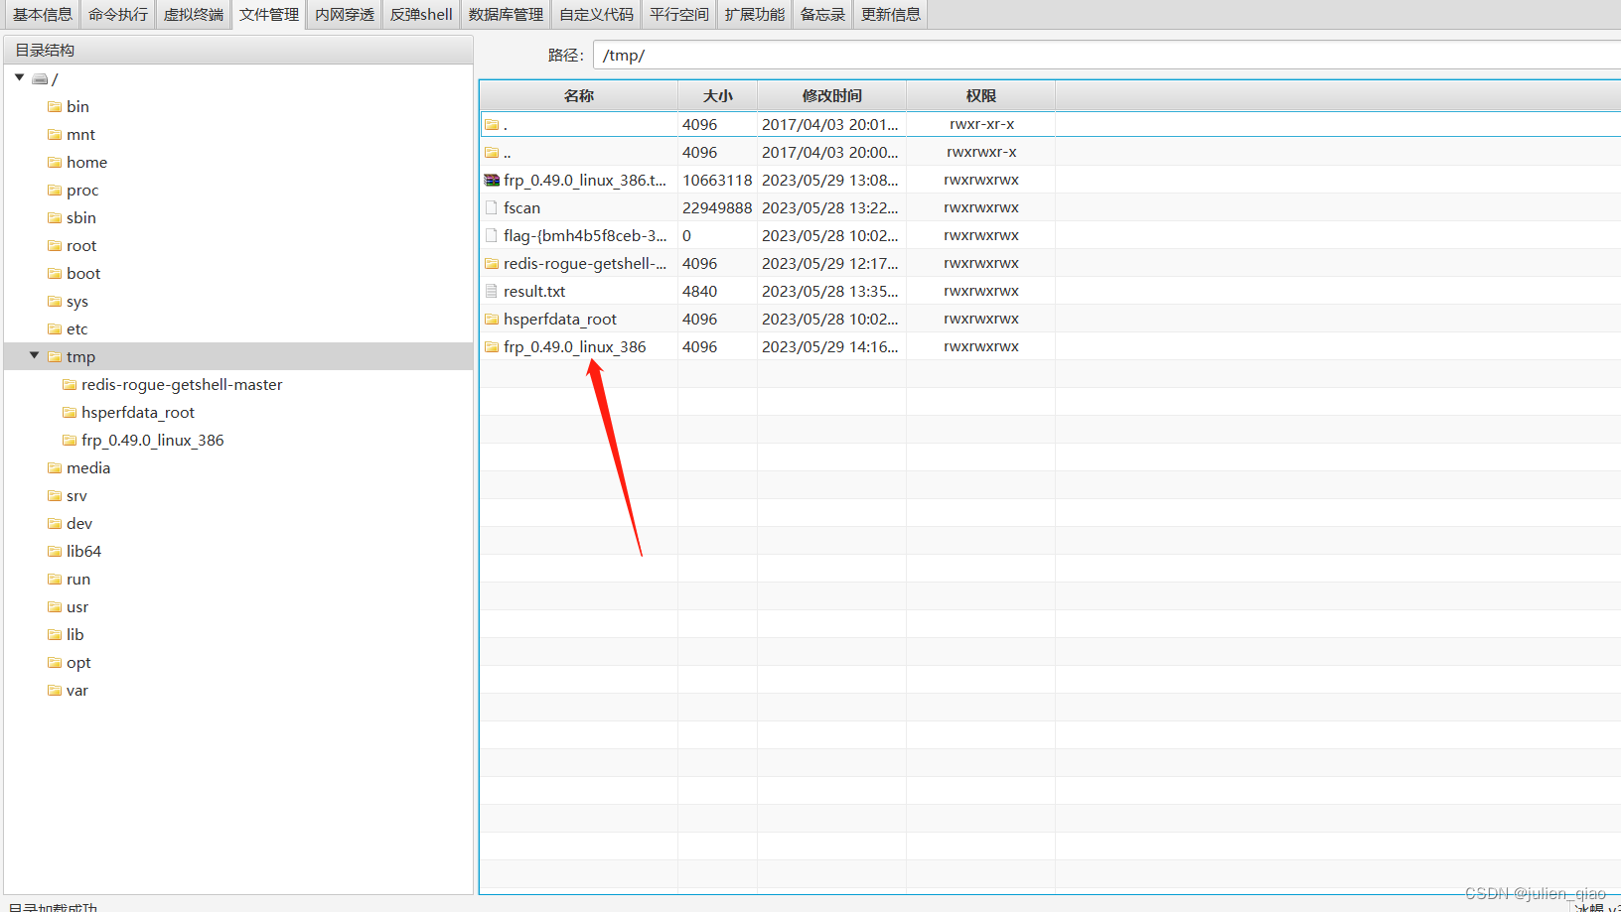Switch to the 命令执行 tab
The image size is (1621, 912).
(117, 14)
